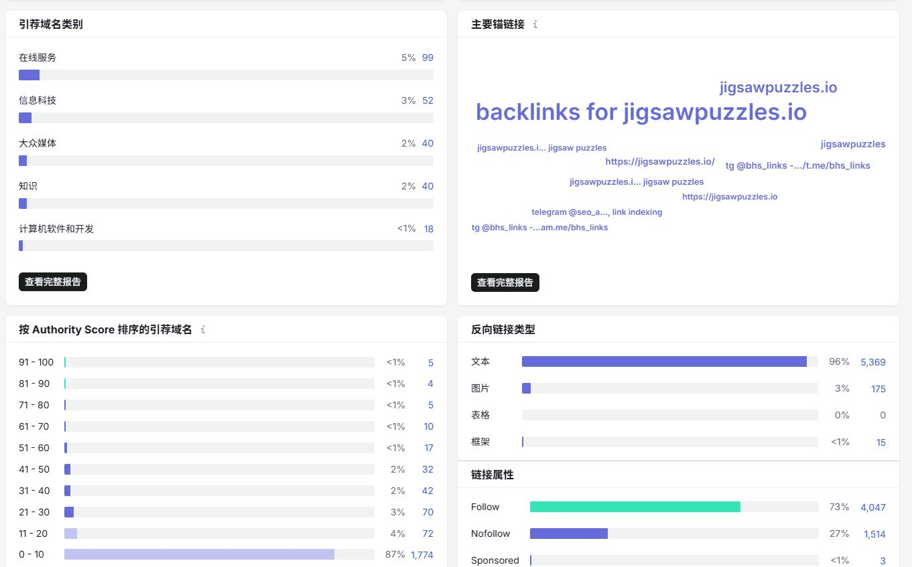Click the 链接属性 section heading
The height and width of the screenshot is (567, 912).
[x=493, y=475]
